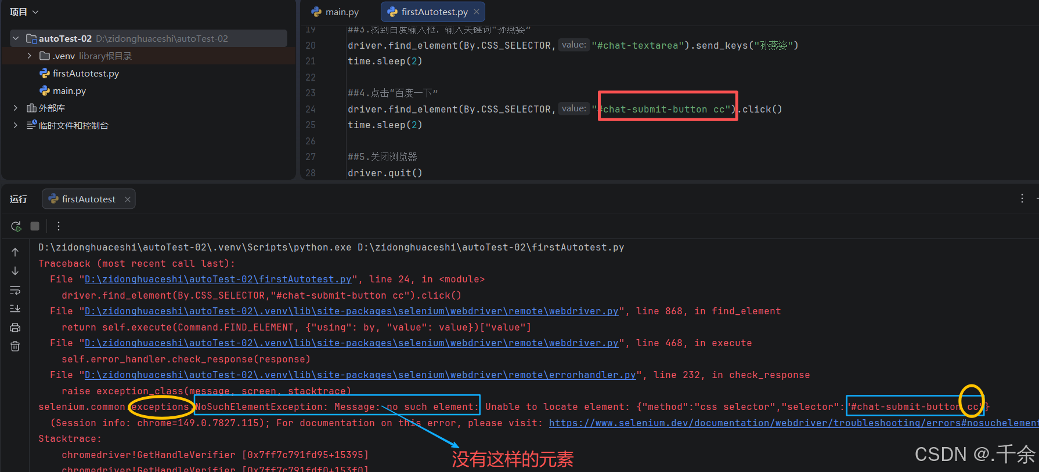
Task: Open Run panel options menu
Action: click(1022, 198)
